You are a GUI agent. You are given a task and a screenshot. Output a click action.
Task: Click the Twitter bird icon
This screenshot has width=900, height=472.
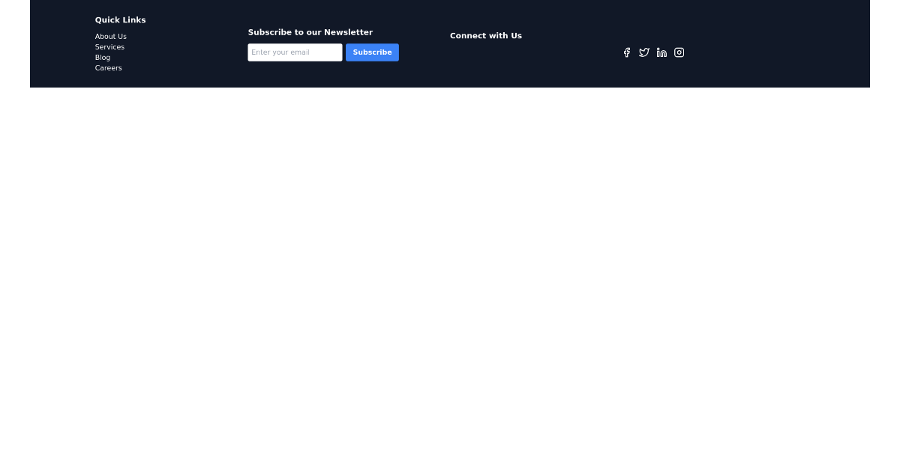(x=644, y=52)
